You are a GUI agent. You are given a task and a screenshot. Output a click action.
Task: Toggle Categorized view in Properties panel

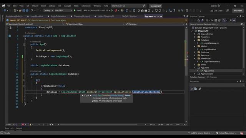[192, 89]
